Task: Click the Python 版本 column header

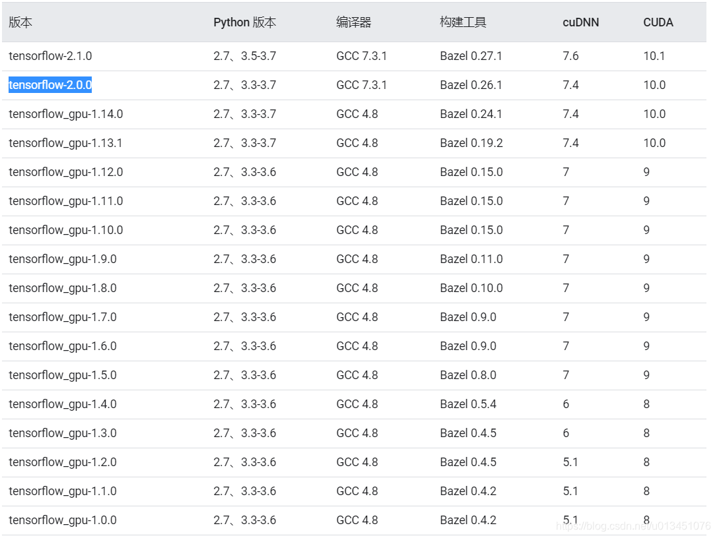Action: [x=245, y=22]
